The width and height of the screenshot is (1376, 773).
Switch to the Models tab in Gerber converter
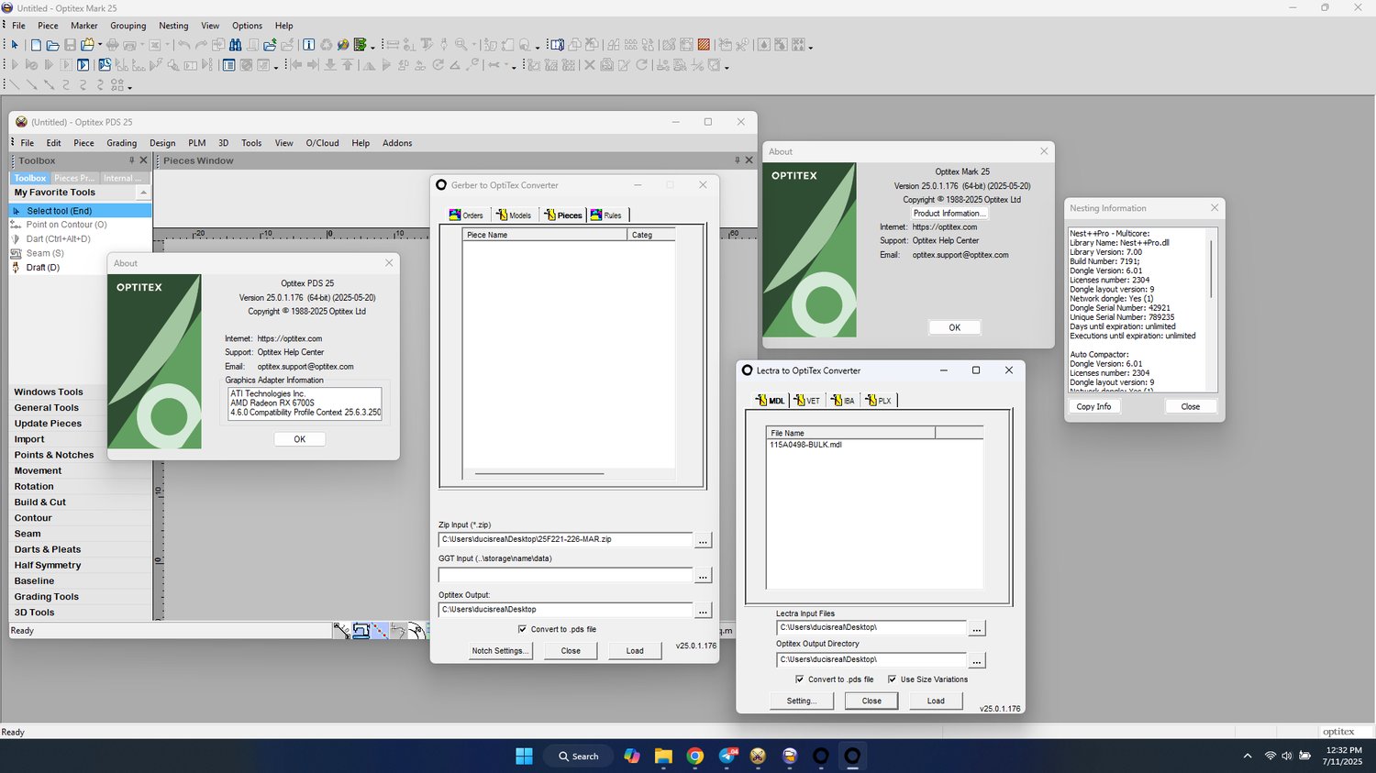click(514, 215)
